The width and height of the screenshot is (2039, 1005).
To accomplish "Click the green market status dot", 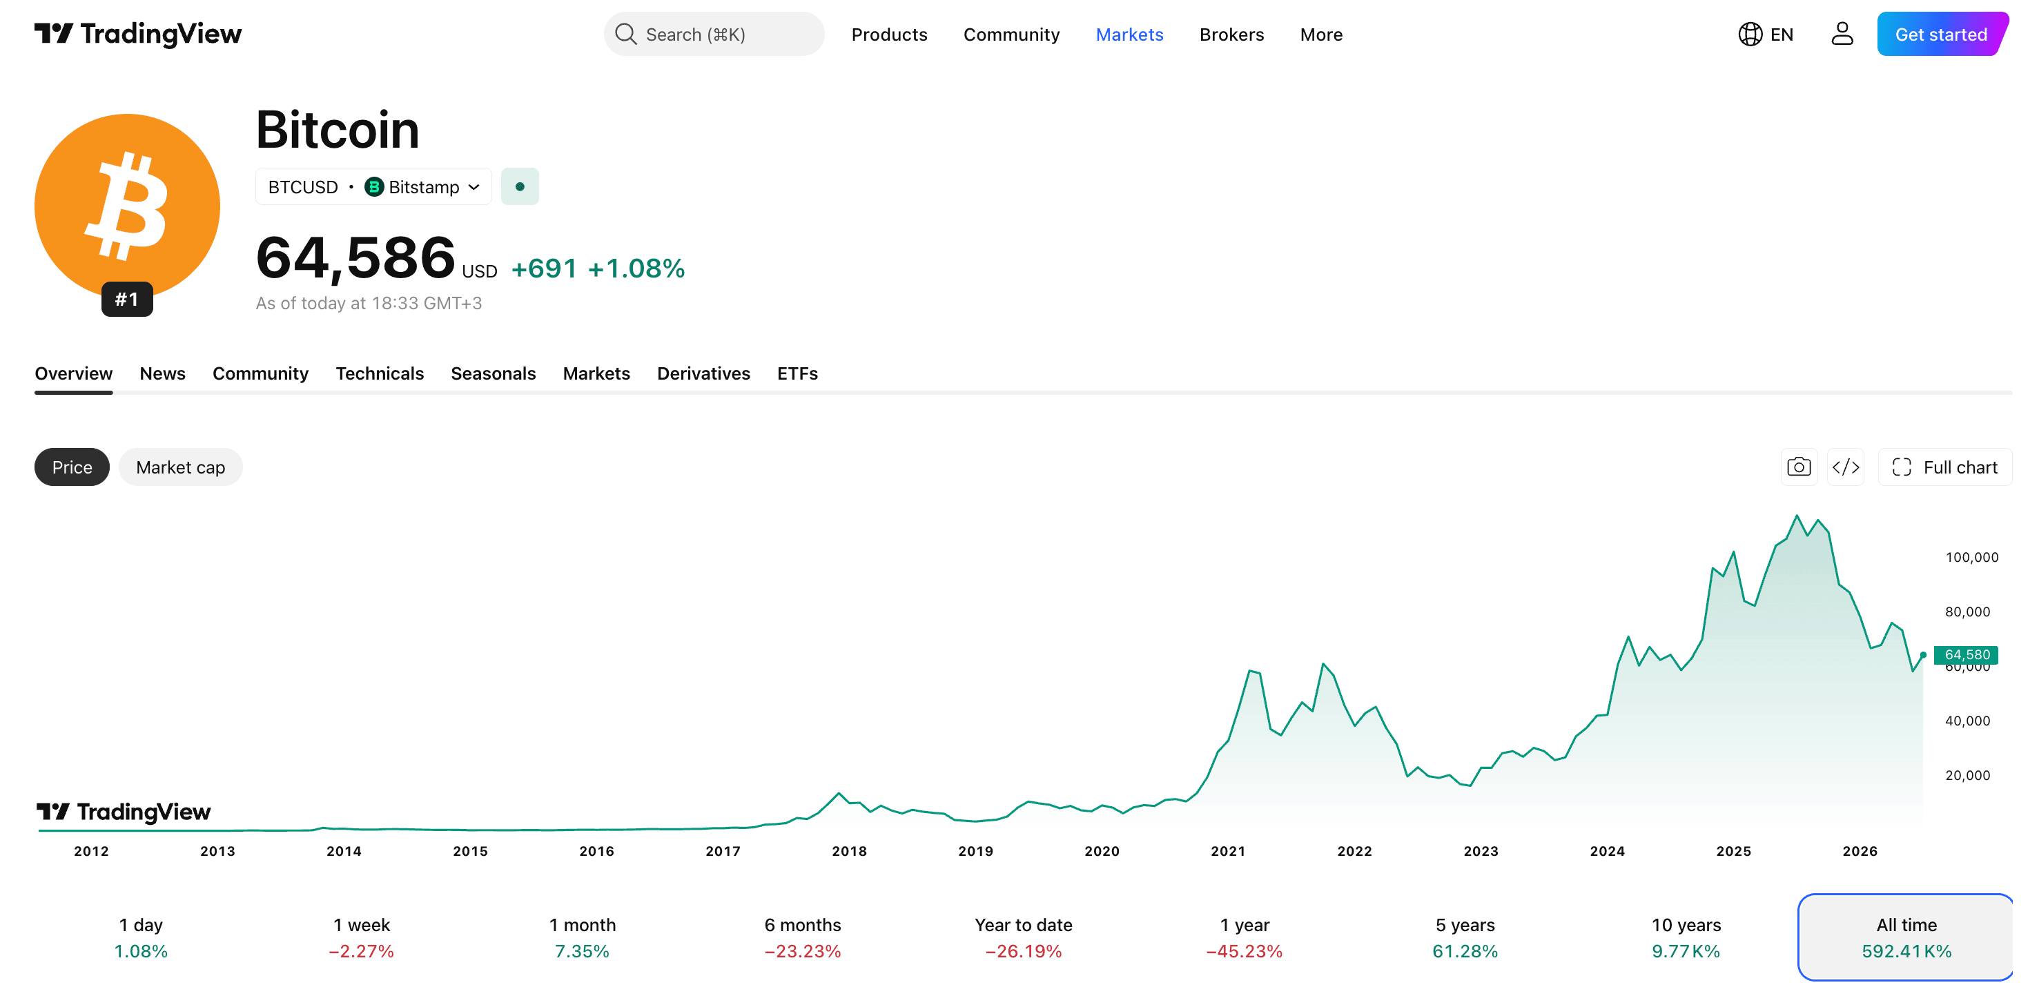I will point(519,187).
